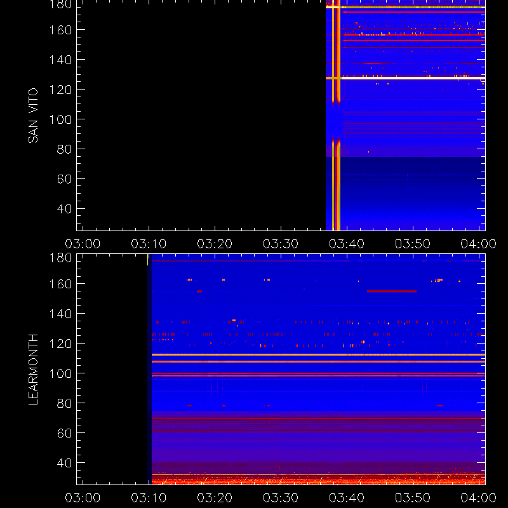508x508 pixels.
Task: Pick the 140 tick label on Learmonth axis
Action: click(60, 314)
